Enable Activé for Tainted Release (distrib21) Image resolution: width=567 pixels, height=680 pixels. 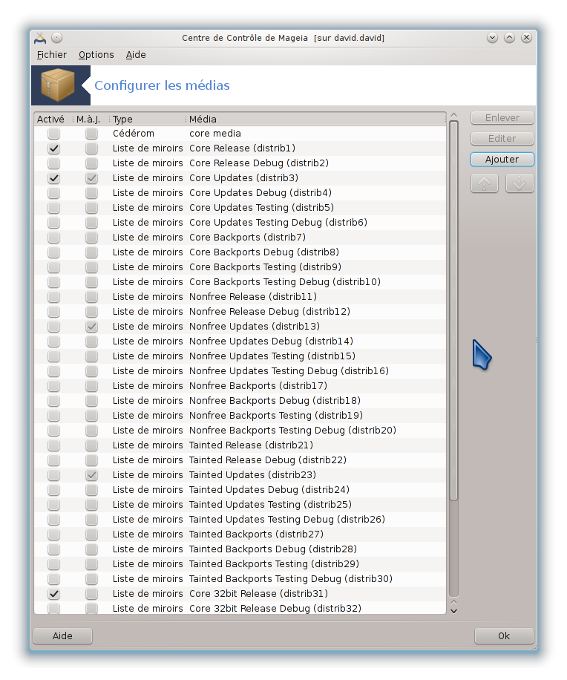point(53,445)
